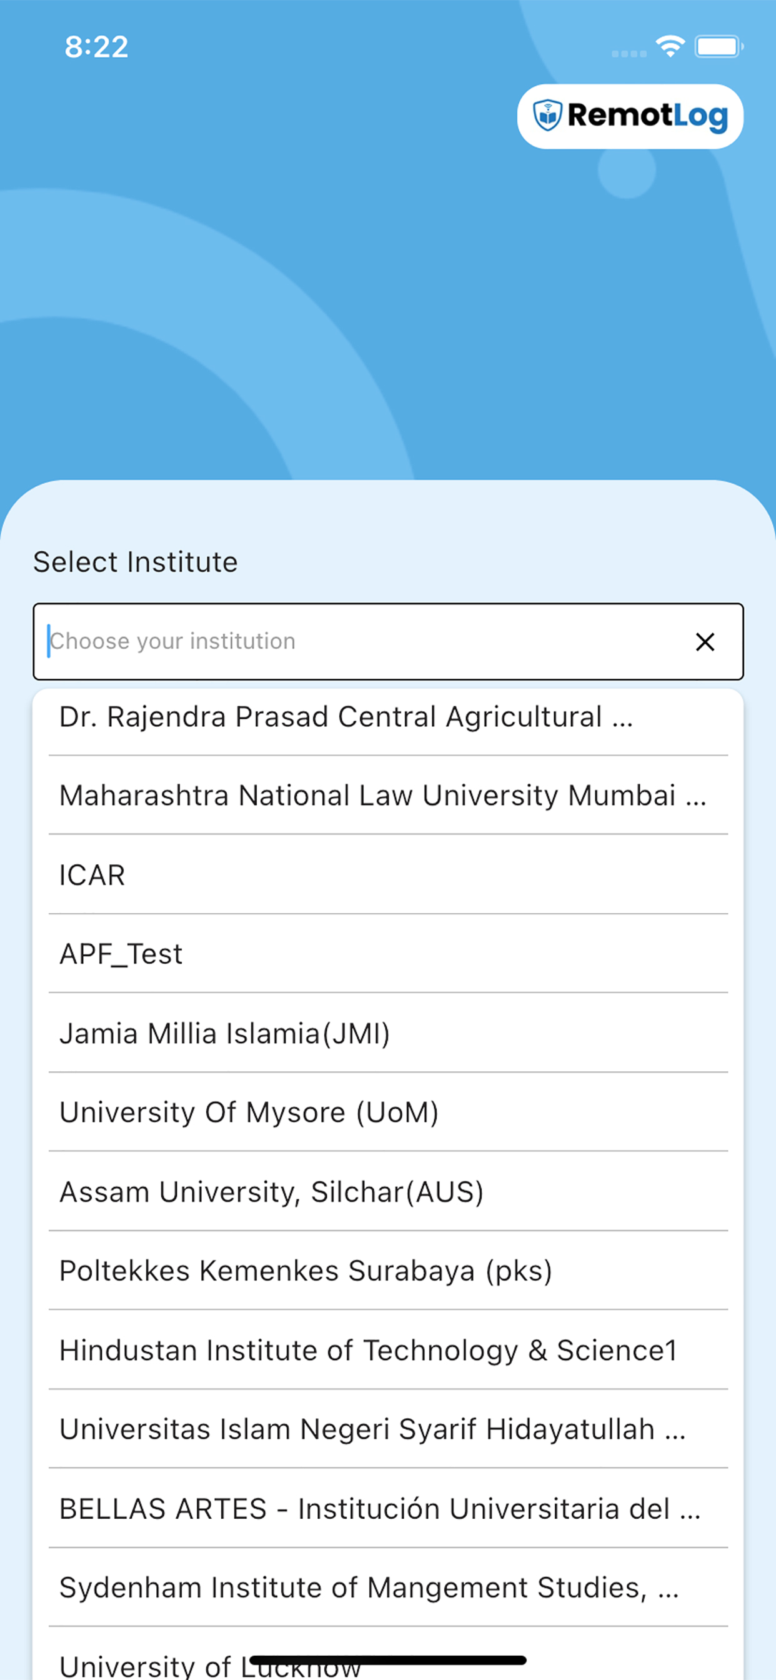Select Dr. Rajendra Prasad Central Agricultural option

(388, 717)
